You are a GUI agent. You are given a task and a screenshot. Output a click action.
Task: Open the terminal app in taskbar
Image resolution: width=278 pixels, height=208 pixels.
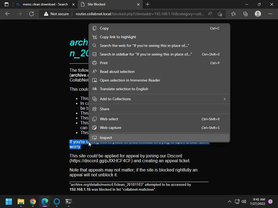pos(69,201)
